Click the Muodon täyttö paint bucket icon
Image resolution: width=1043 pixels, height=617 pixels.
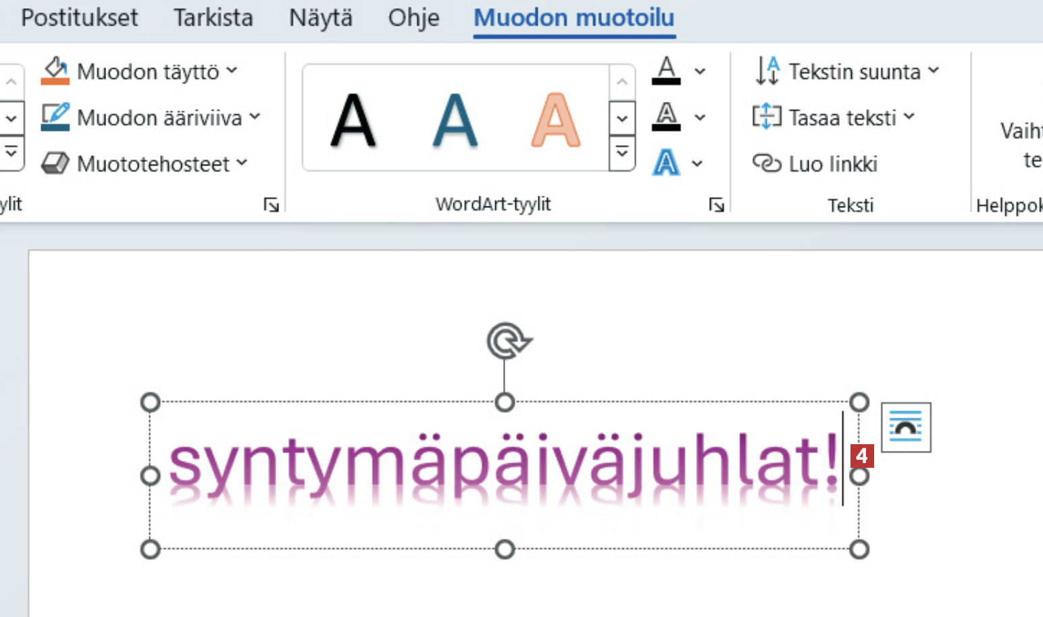(55, 71)
